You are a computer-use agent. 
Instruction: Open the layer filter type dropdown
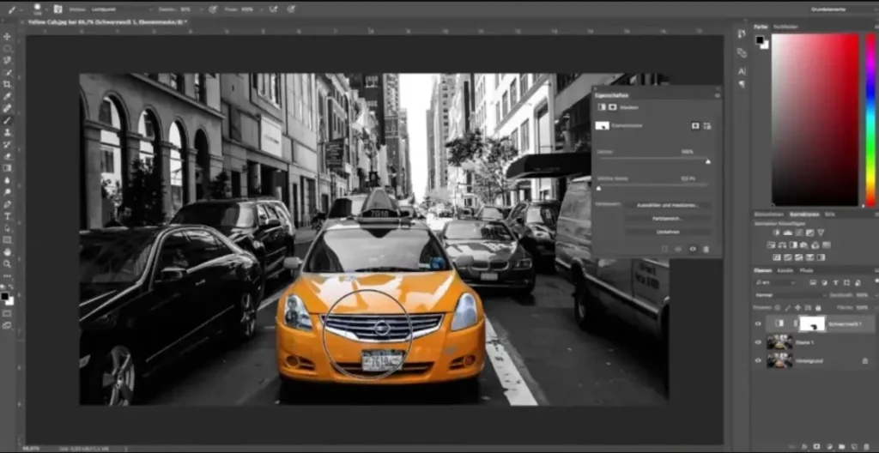point(775,282)
